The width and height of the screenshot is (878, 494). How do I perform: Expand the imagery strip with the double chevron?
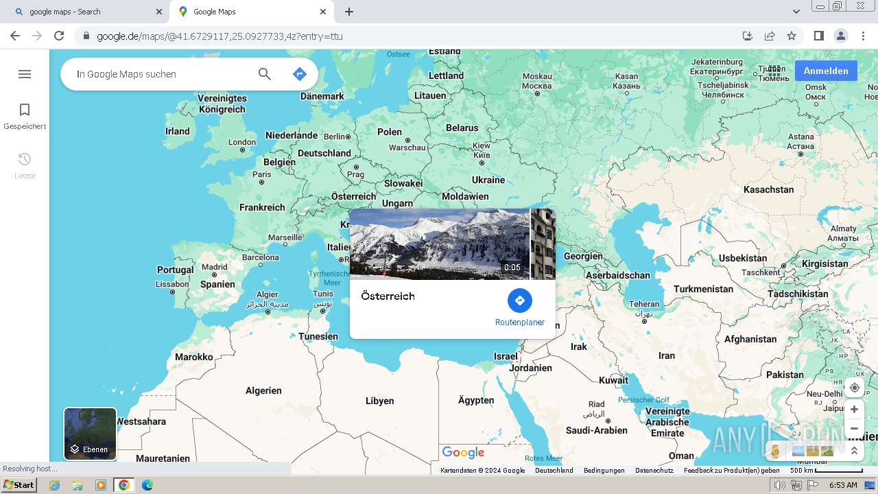click(x=854, y=451)
